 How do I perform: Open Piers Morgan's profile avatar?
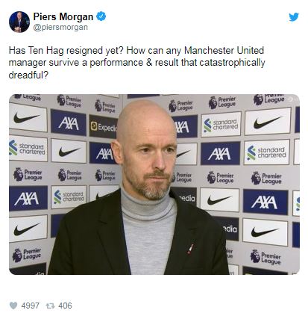click(x=19, y=22)
